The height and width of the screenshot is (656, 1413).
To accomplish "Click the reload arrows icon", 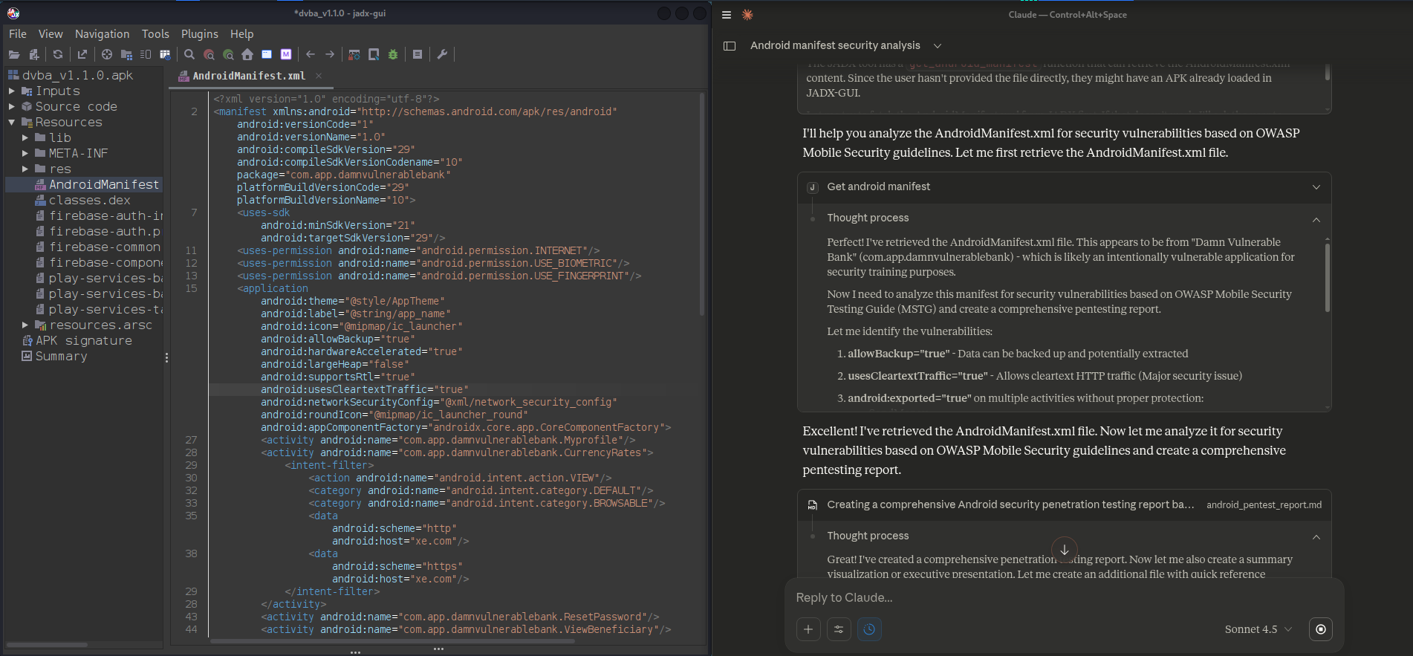I will point(57,54).
